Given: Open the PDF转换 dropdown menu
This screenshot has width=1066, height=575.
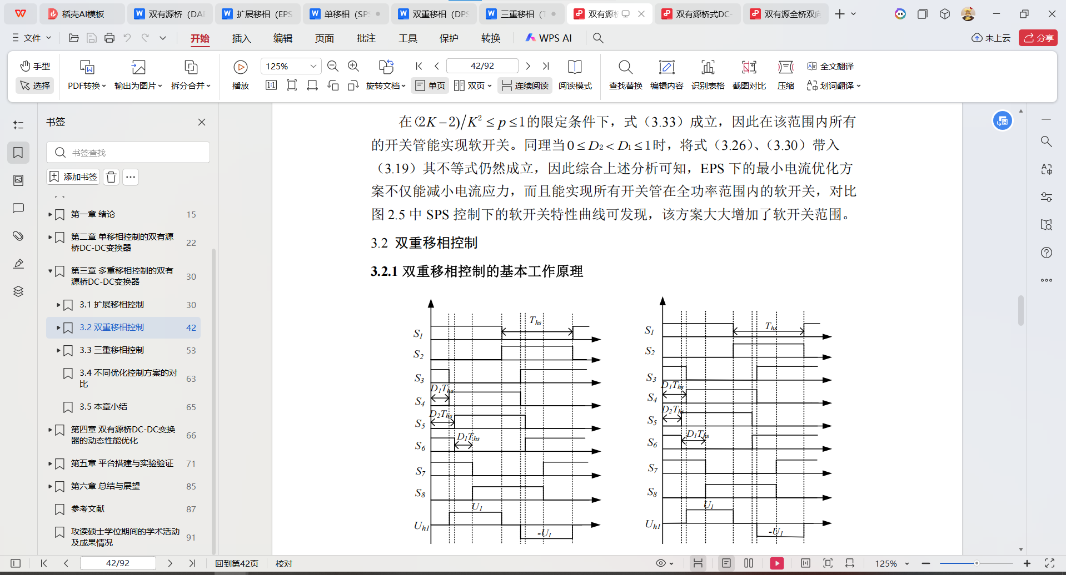Looking at the screenshot, I should [x=87, y=85].
